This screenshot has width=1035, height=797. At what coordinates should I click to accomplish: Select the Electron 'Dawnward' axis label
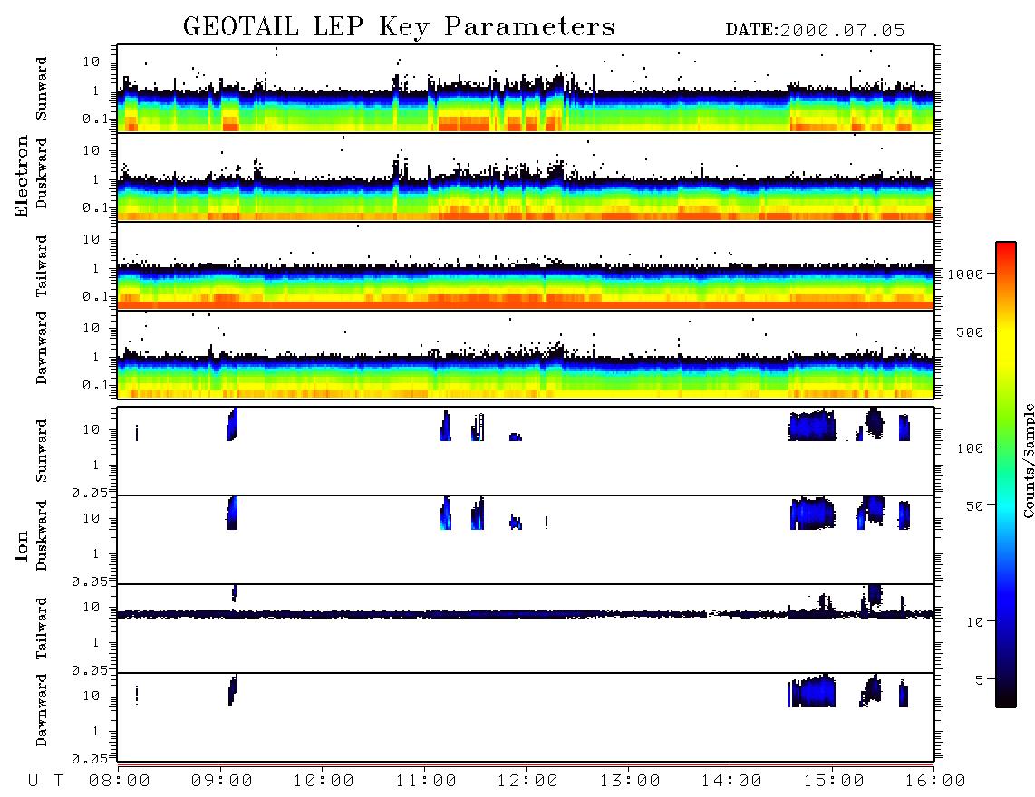(42, 348)
